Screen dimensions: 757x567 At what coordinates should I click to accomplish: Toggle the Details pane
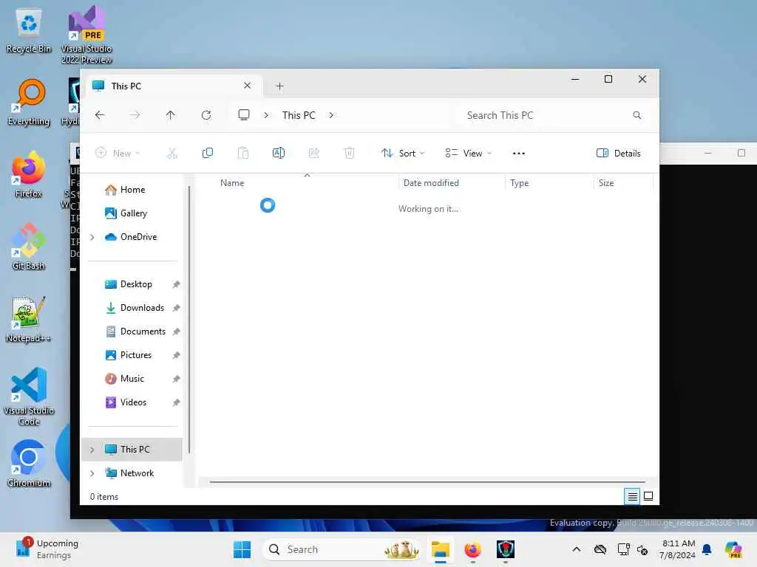[619, 154]
